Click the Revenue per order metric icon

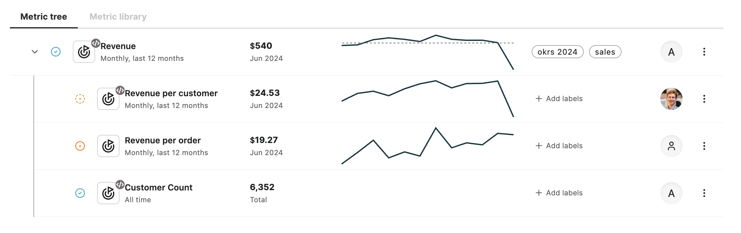pos(108,146)
